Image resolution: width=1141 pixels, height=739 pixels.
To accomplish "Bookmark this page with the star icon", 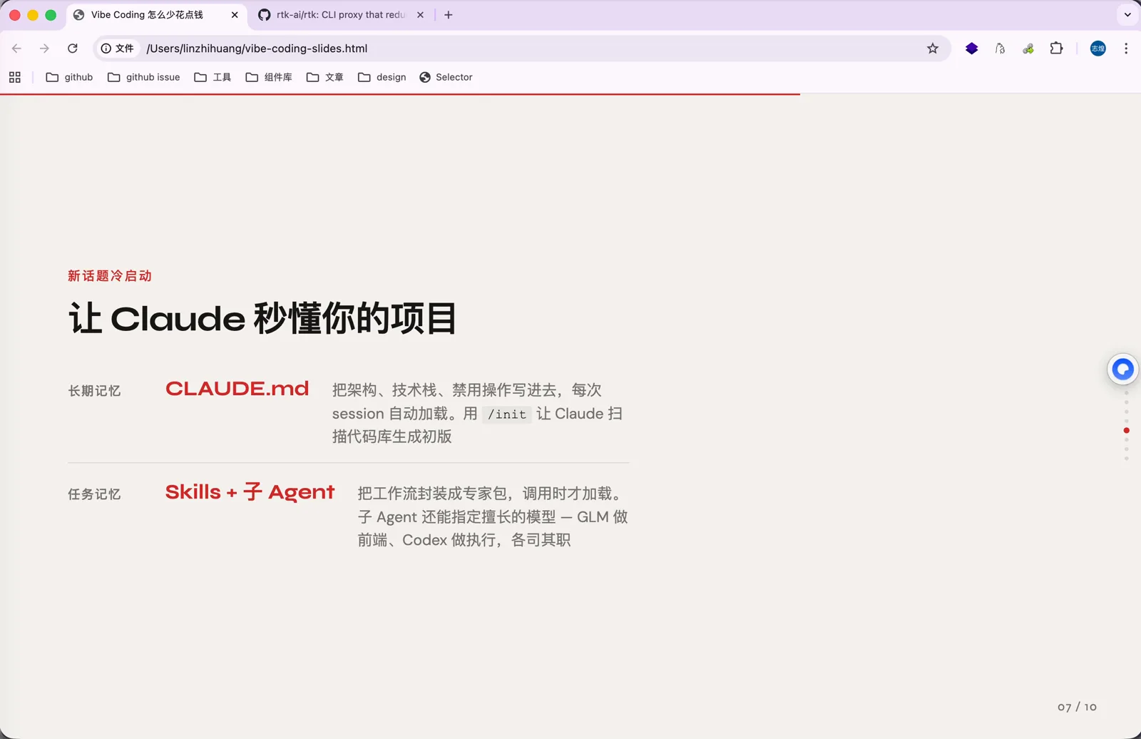I will coord(933,49).
